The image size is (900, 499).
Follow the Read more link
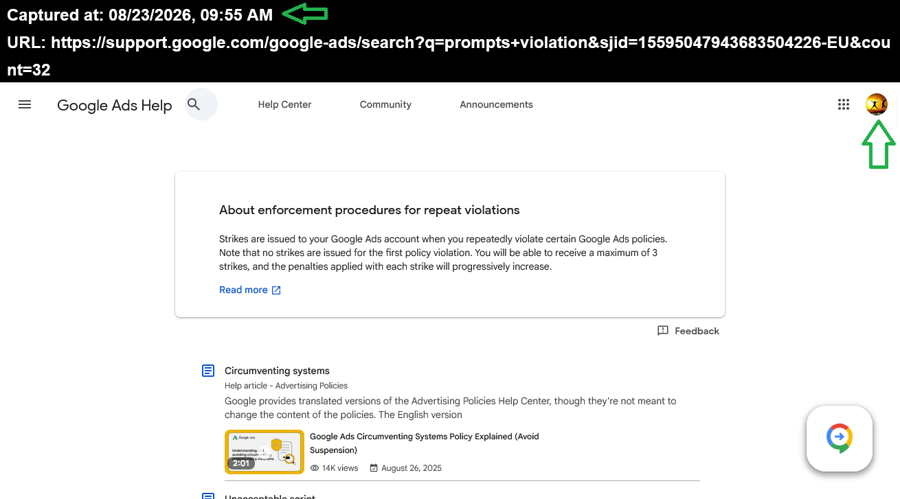click(x=243, y=290)
